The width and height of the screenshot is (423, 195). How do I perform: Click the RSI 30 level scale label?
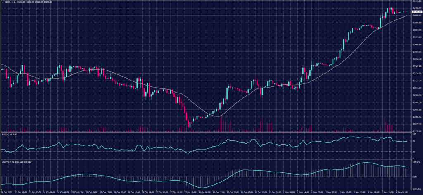[x=414, y=152]
